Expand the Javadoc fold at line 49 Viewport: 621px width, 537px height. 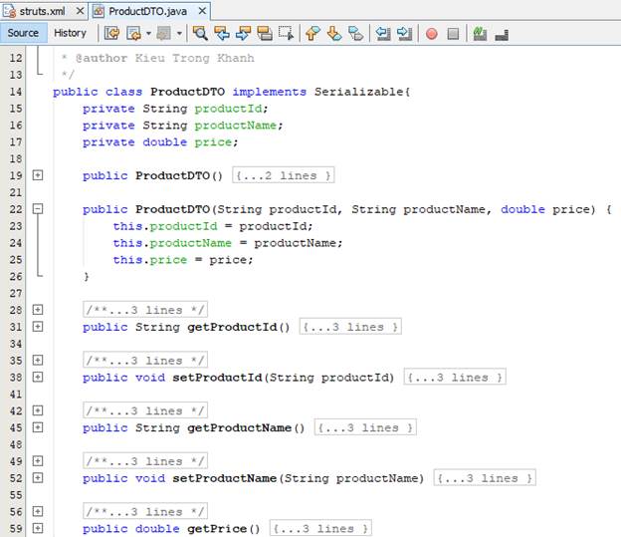click(38, 461)
